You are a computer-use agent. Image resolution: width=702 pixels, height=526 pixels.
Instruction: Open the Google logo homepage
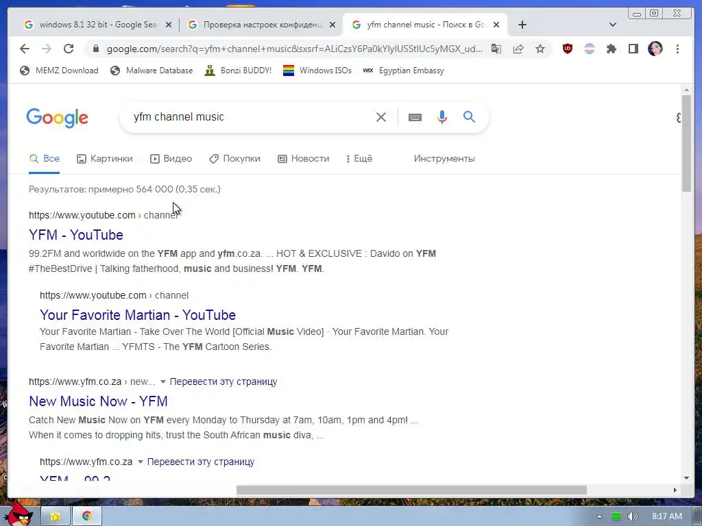coord(58,118)
